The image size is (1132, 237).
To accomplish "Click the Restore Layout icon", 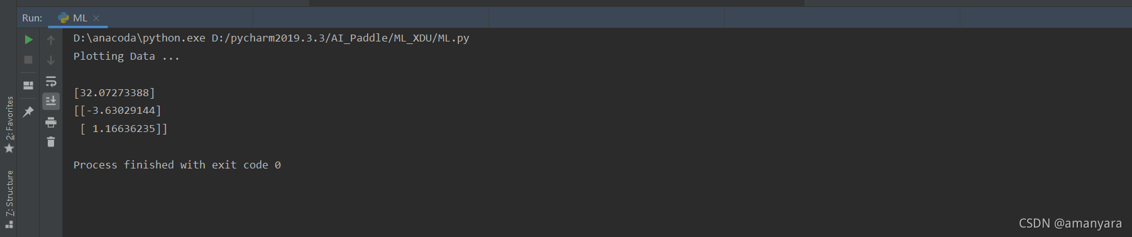I will click(x=28, y=85).
